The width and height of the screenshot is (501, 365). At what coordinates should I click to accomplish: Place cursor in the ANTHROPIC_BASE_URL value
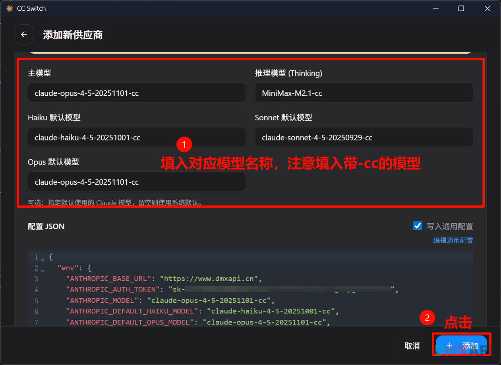(x=209, y=279)
